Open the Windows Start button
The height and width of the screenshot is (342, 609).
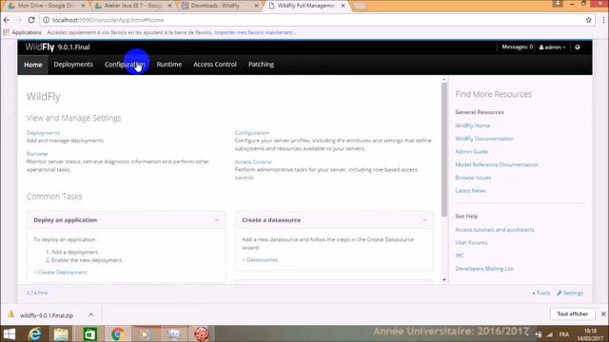pyautogui.click(x=10, y=333)
